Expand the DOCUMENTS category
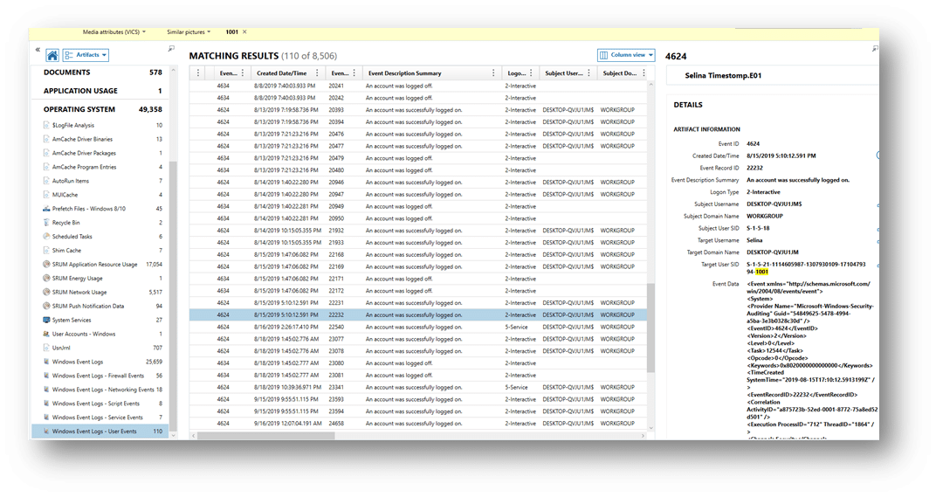Image resolution: width=936 pixels, height=497 pixels. click(x=66, y=72)
